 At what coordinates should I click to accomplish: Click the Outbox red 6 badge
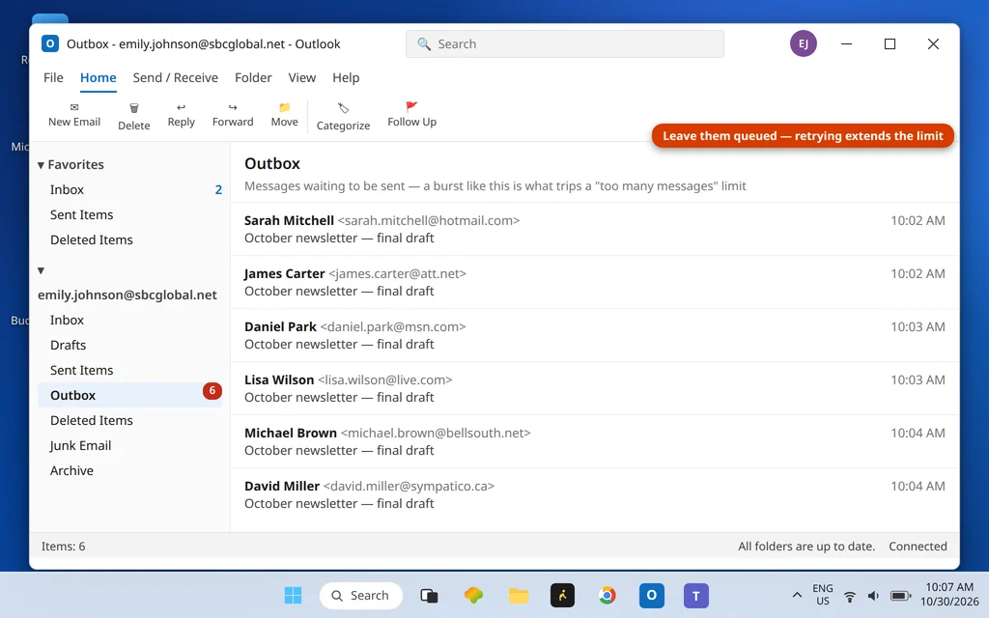coord(212,391)
